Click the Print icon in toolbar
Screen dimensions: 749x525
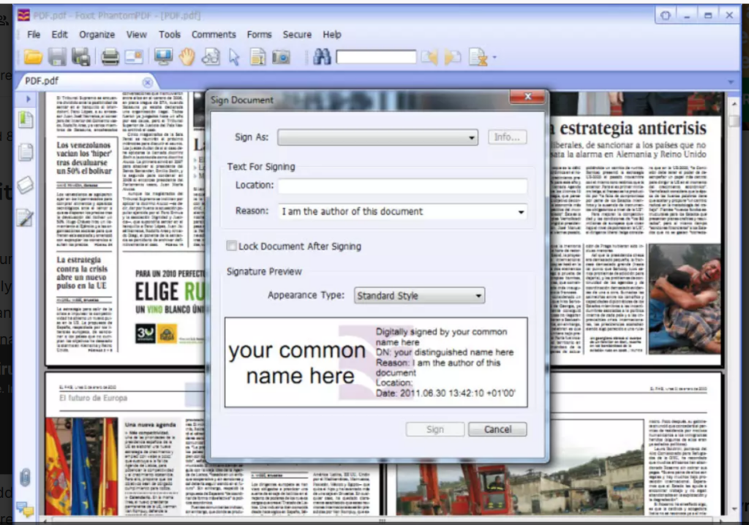110,57
